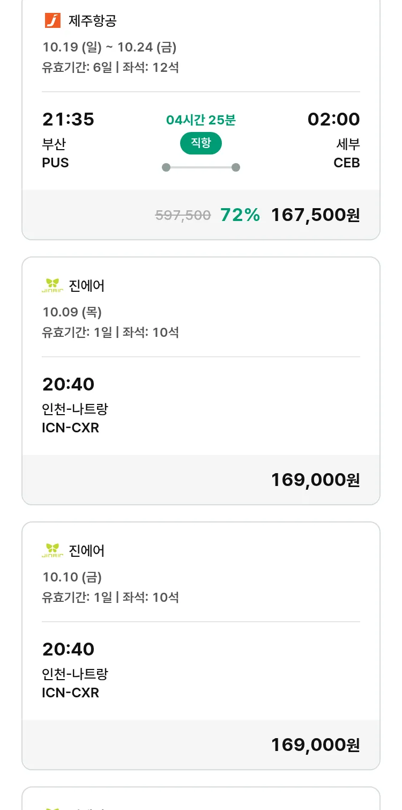Tap the 72% discount label
The height and width of the screenshot is (810, 402).
tap(240, 215)
